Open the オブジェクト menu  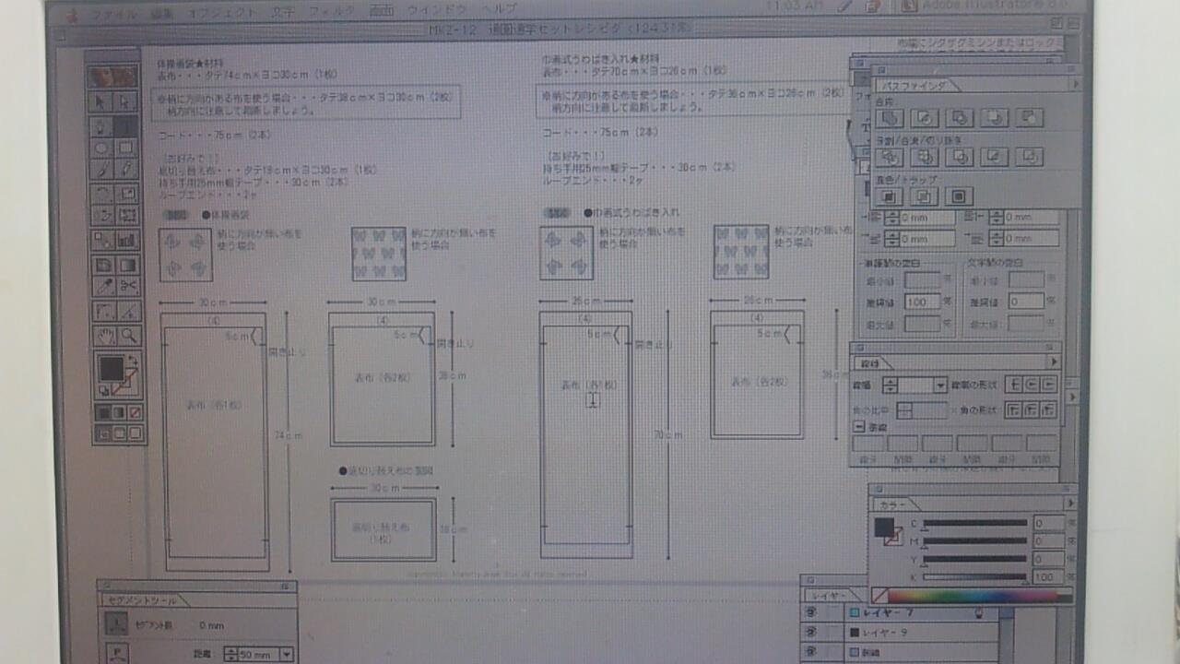pyautogui.click(x=221, y=12)
